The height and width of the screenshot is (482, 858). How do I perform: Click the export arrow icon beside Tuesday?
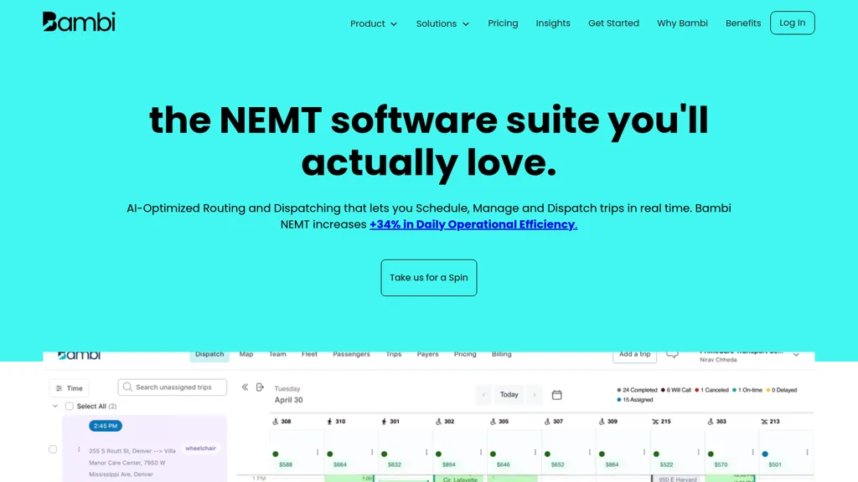(260, 387)
